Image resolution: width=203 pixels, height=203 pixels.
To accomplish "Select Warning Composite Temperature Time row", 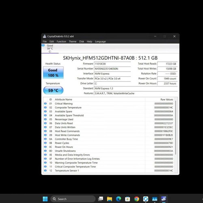I will [x=109, y=163].
